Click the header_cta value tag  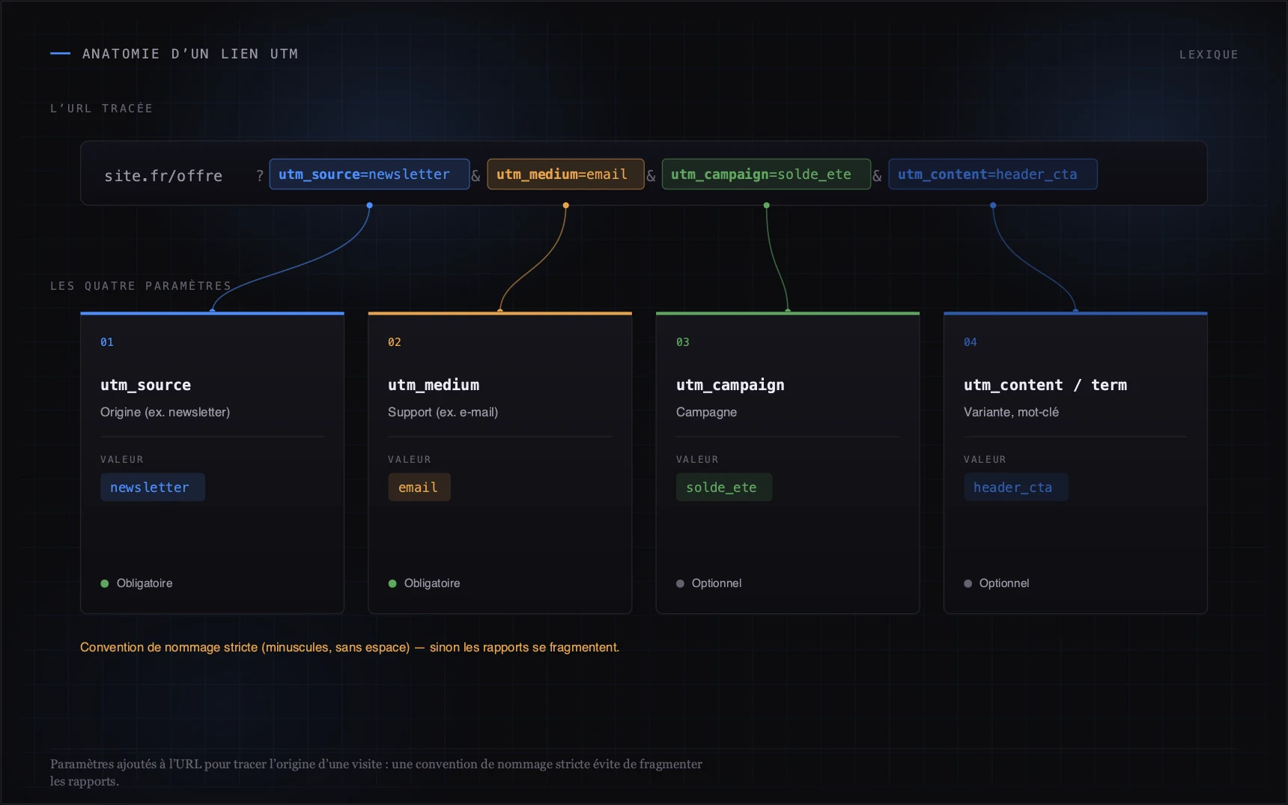pos(1015,487)
